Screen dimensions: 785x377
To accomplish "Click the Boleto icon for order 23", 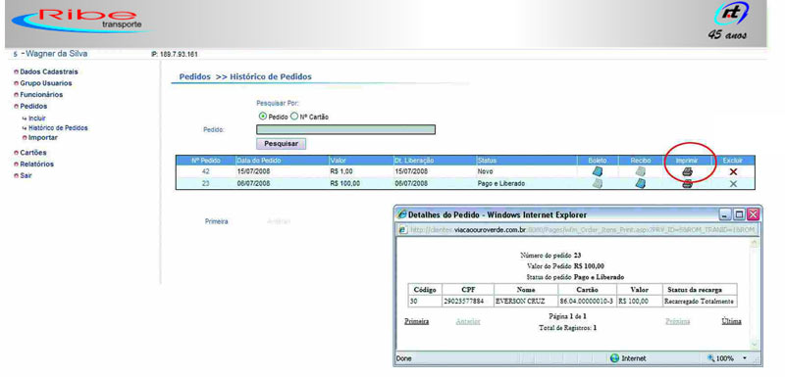I will (598, 183).
